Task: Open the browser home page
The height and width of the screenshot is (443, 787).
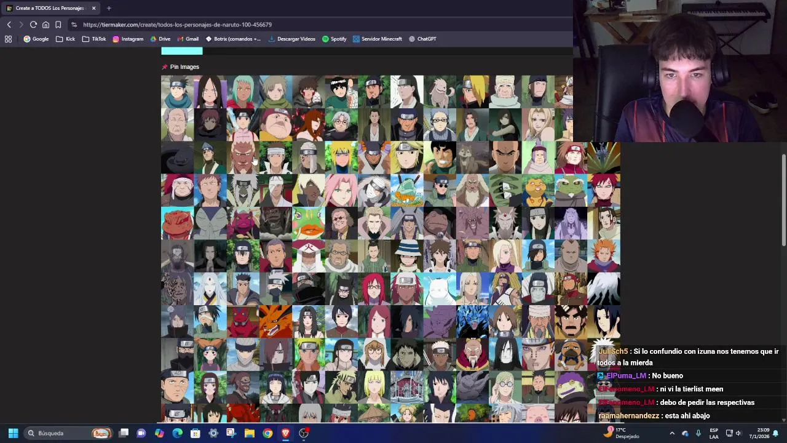Action: pyautogui.click(x=45, y=25)
